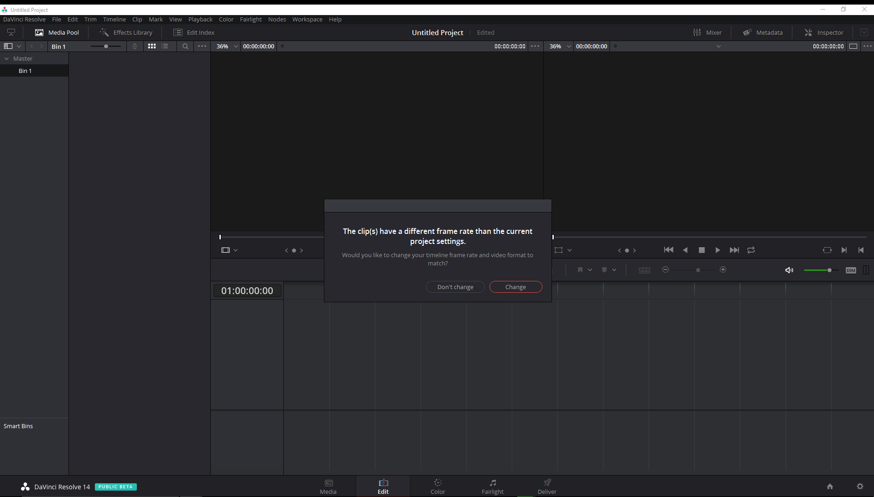Mute audio with speaker icon
The height and width of the screenshot is (497, 874).
(x=789, y=270)
